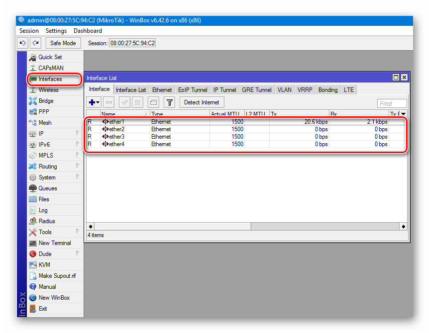Switch to the Ethernet tab
The height and width of the screenshot is (333, 429).
click(x=162, y=90)
